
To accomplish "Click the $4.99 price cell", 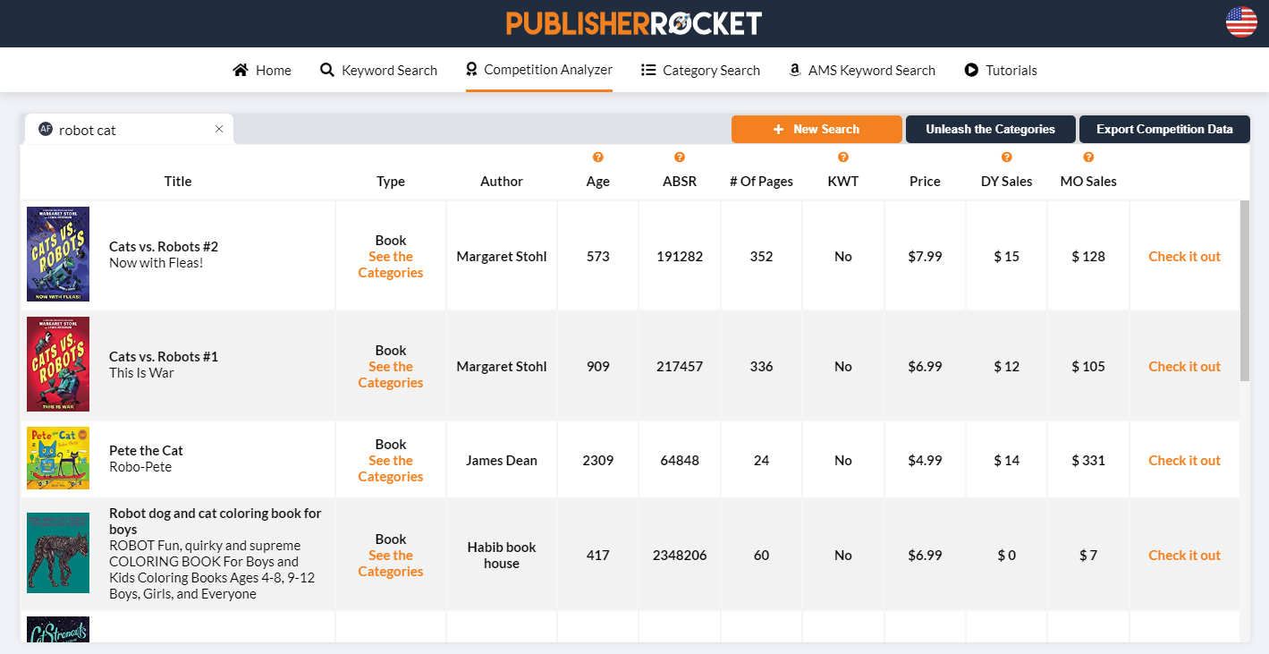I will click(x=925, y=460).
